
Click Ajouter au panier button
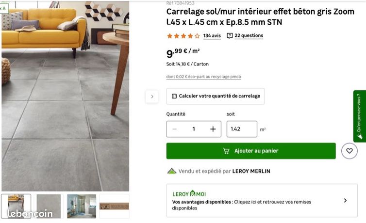[251, 151]
